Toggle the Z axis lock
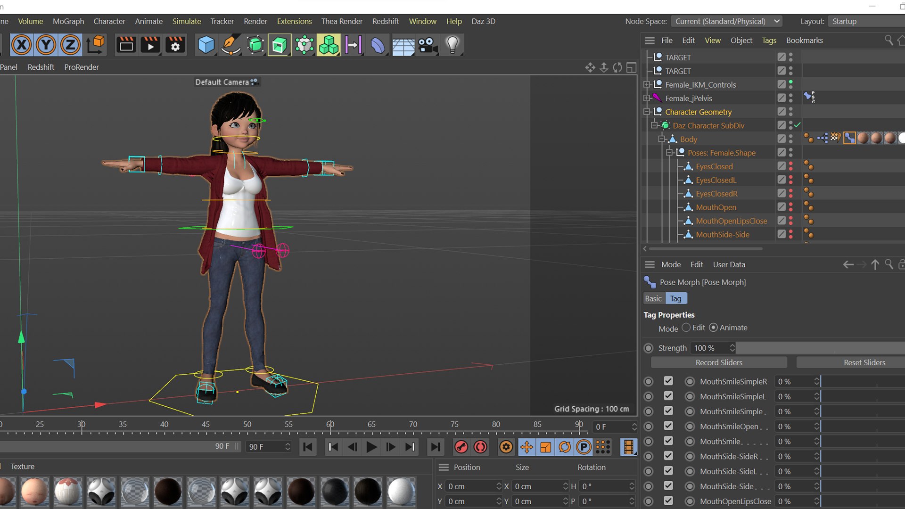This screenshot has width=905, height=509. point(70,45)
